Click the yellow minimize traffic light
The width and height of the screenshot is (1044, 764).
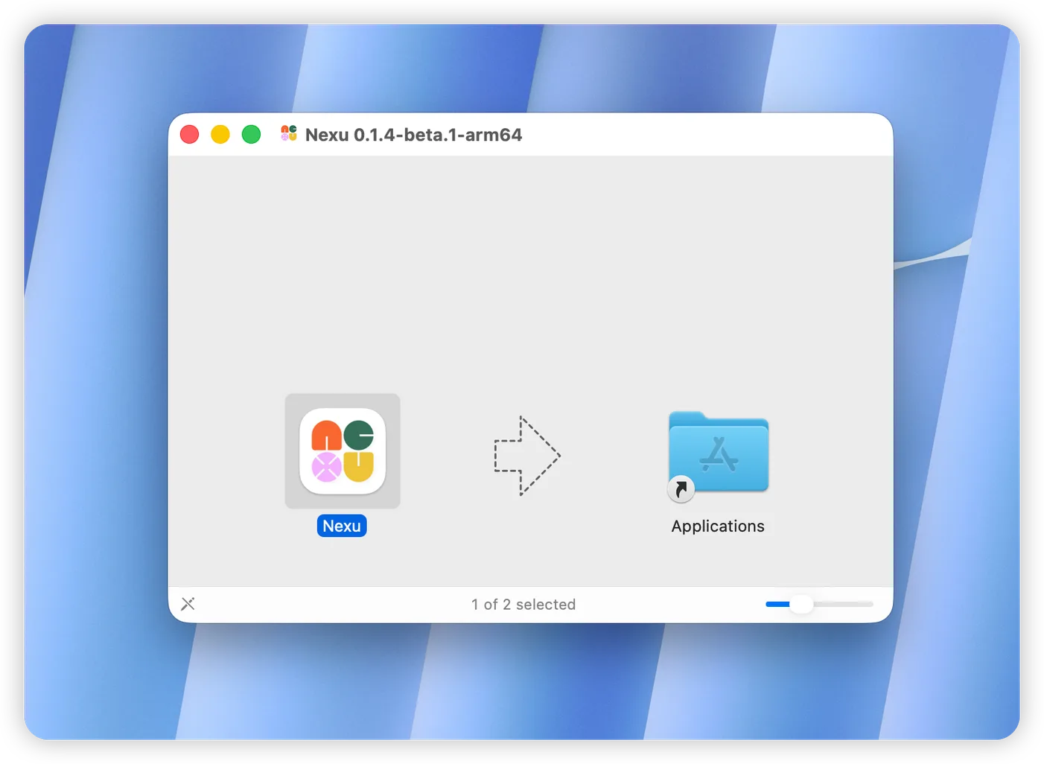pyautogui.click(x=220, y=134)
